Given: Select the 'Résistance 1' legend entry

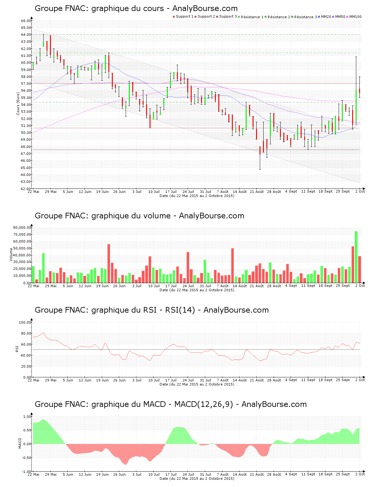Looking at the screenshot, I should 251,17.
